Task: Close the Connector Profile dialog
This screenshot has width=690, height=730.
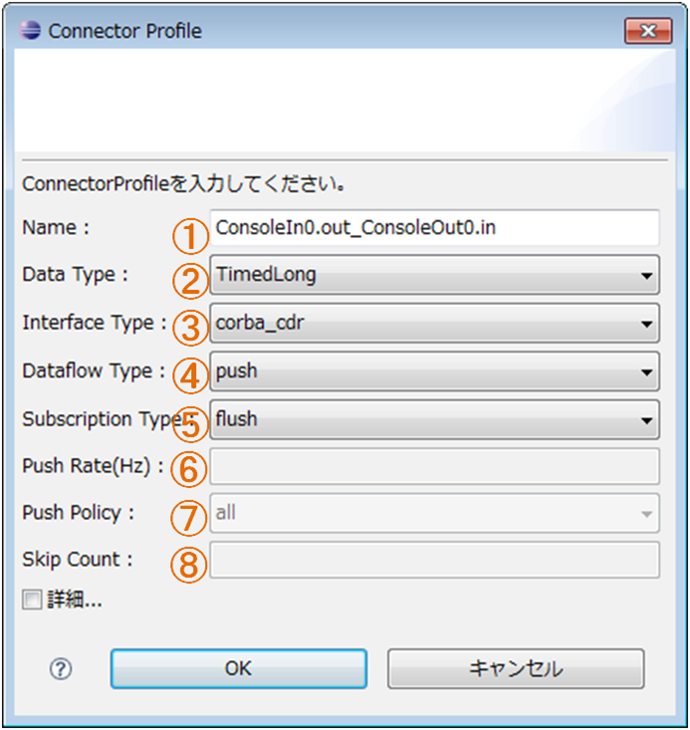Action: (x=648, y=31)
